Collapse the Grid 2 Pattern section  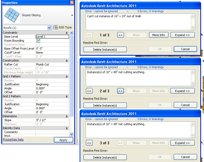pyautogui.click(x=67, y=97)
